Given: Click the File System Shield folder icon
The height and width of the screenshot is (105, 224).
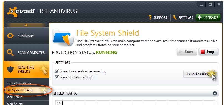Looking at the screenshot, I should [63, 37].
